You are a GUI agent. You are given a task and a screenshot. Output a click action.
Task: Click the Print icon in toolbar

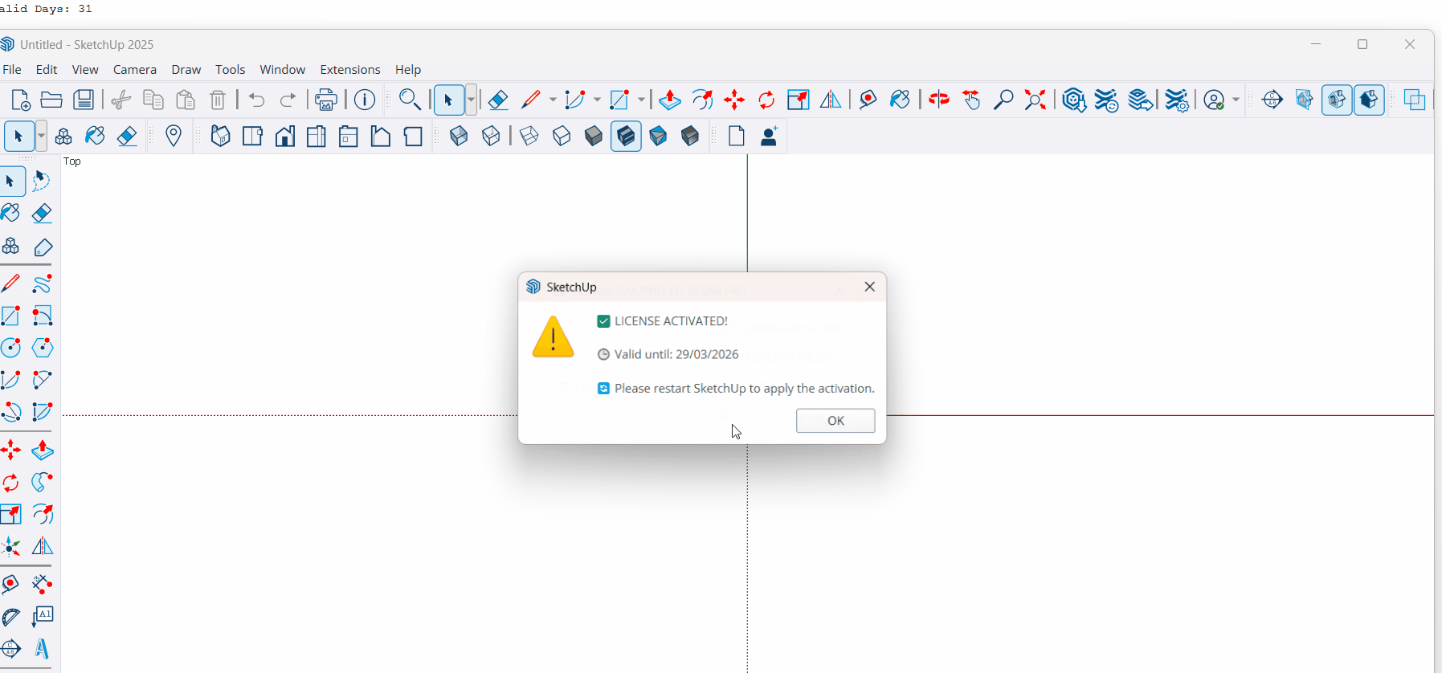(325, 100)
